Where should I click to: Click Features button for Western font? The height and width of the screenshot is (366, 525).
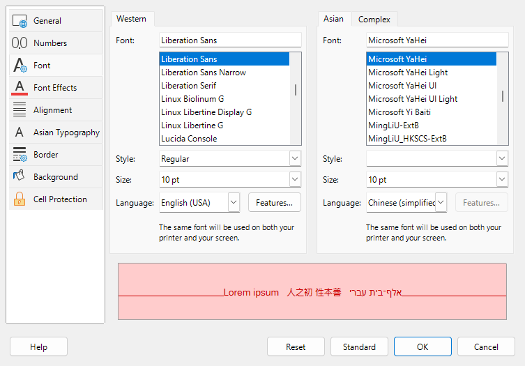pos(274,203)
